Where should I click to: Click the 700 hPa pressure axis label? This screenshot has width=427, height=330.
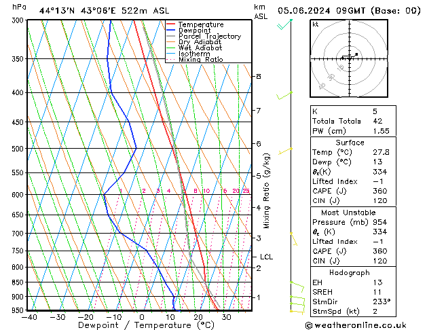tap(19, 234)
